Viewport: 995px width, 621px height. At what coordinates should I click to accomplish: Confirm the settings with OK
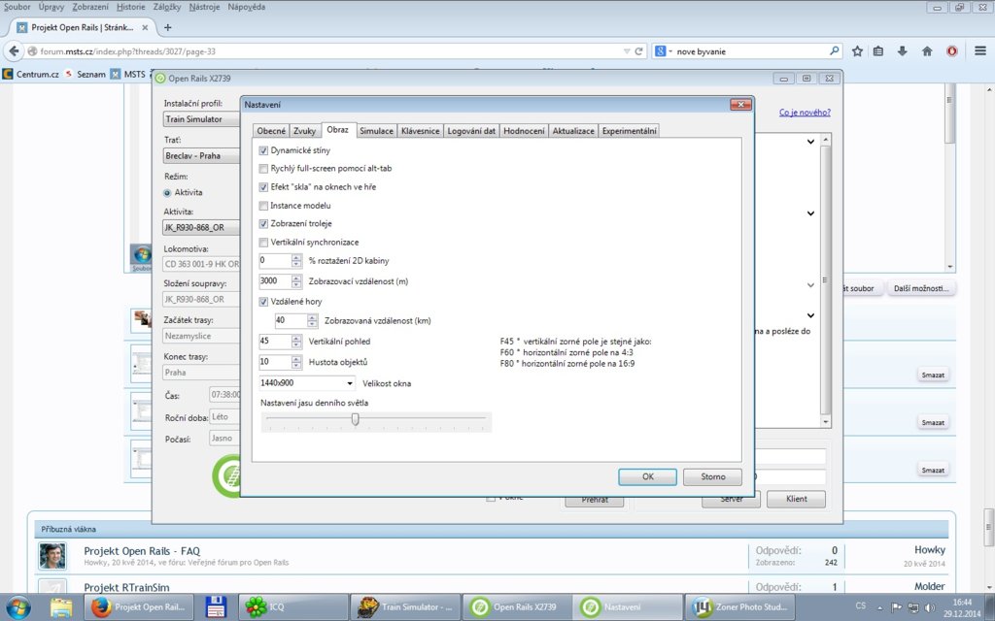(x=647, y=476)
